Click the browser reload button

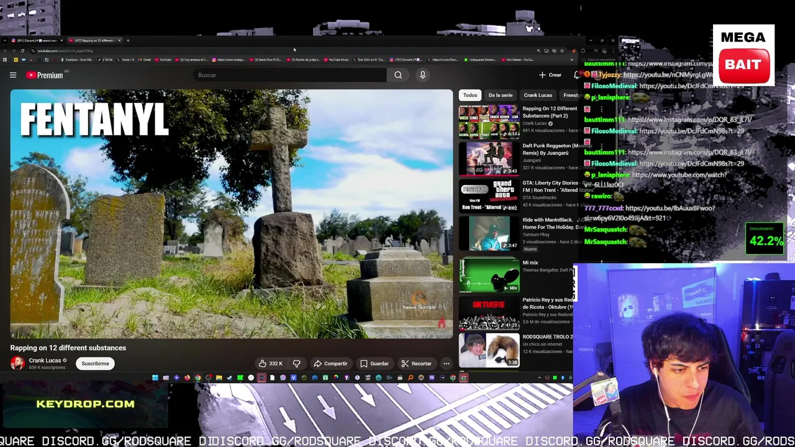pyautogui.click(x=22, y=51)
